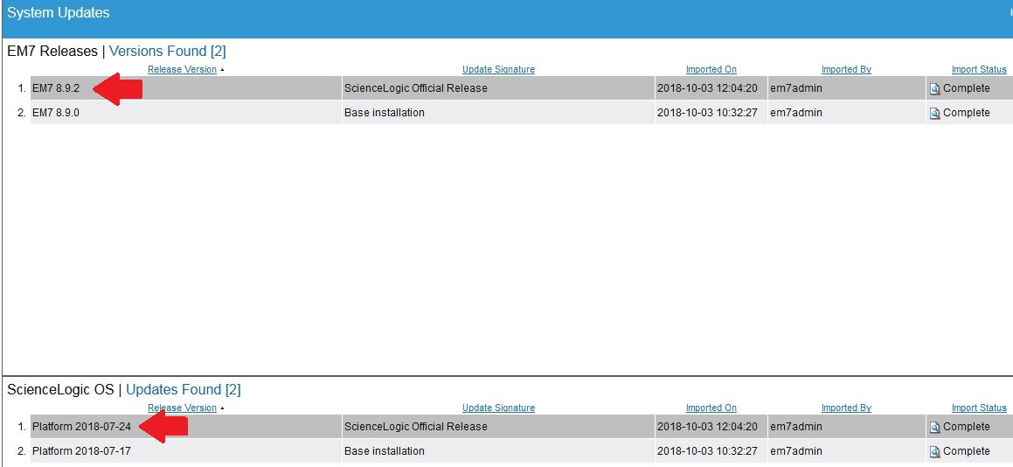Sort ScienceLogic OS list by Update Signature
Image resolution: width=1013 pixels, height=467 pixels.
[498, 408]
